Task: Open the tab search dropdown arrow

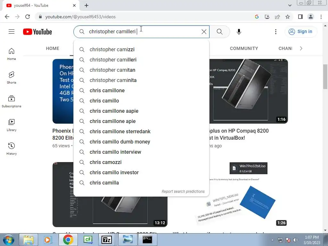Action: pyautogui.click(x=290, y=5)
